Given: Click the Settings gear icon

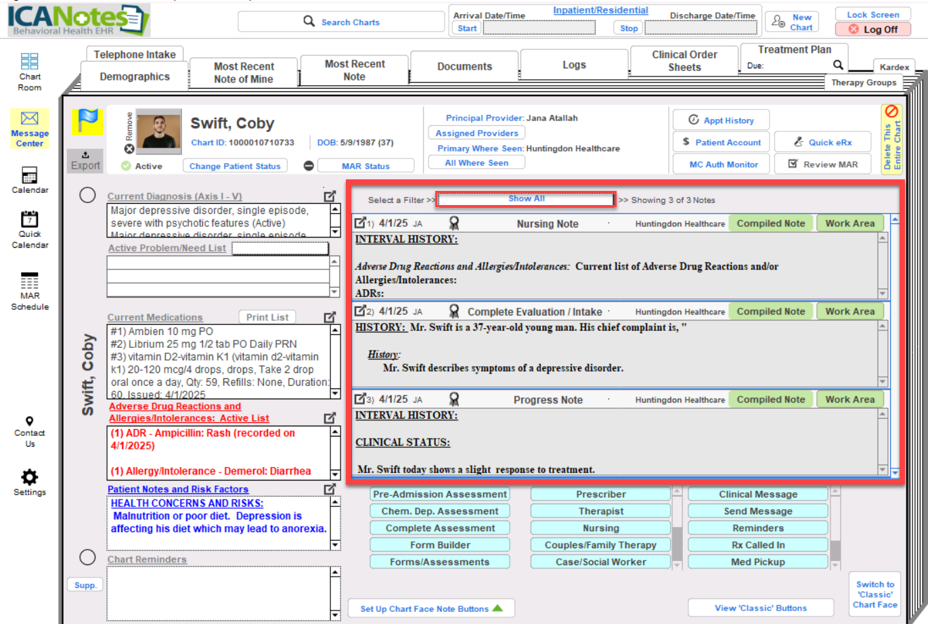Looking at the screenshot, I should [29, 476].
